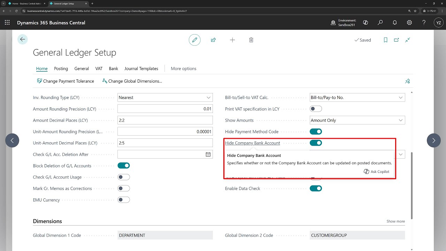The image size is (446, 251).
Task: Switch to the Posting tab
Action: coord(61,69)
